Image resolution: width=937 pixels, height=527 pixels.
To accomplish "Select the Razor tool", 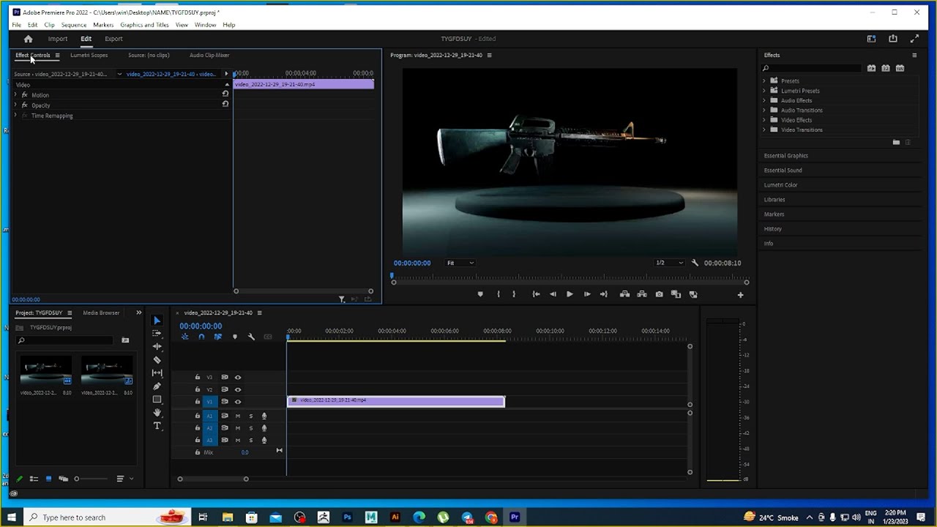I will 157,359.
